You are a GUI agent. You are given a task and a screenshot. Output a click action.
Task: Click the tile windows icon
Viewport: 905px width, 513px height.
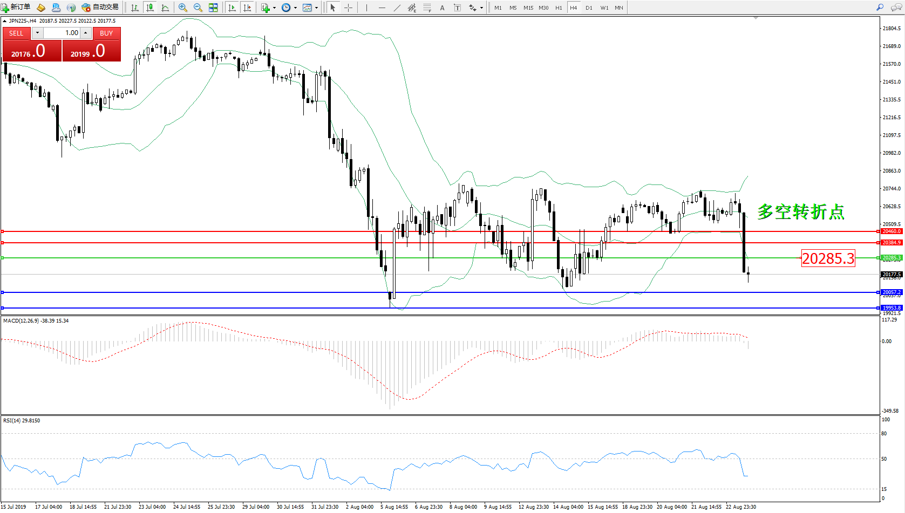213,8
